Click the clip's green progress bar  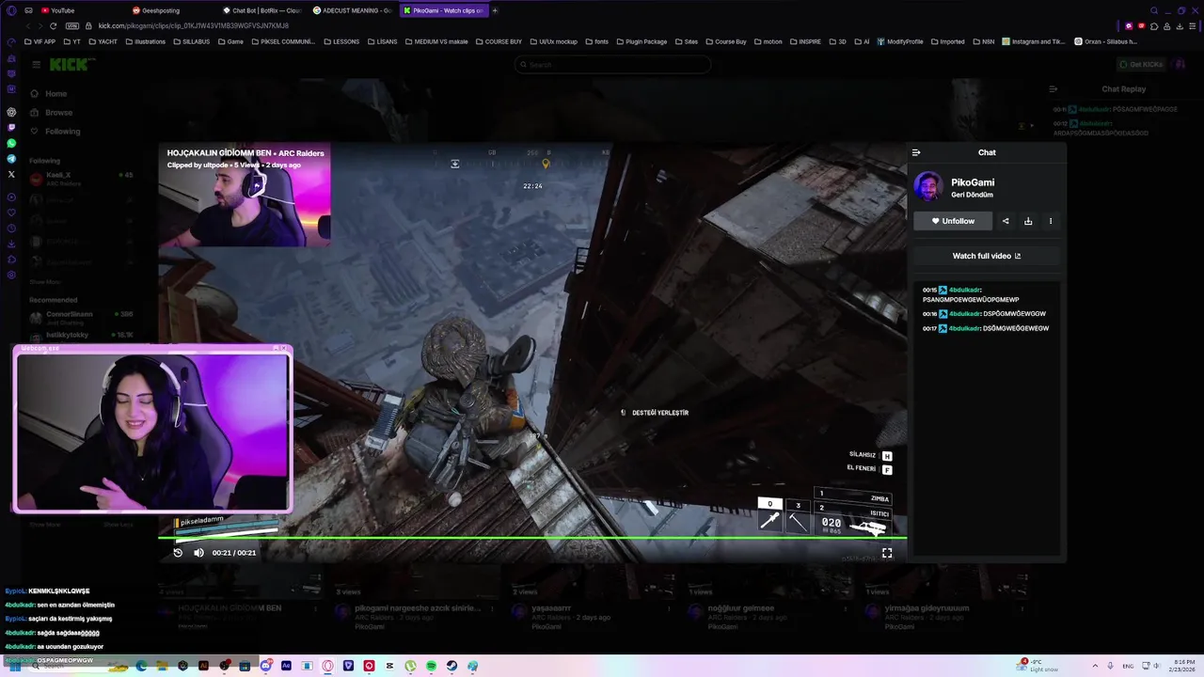coord(532,538)
